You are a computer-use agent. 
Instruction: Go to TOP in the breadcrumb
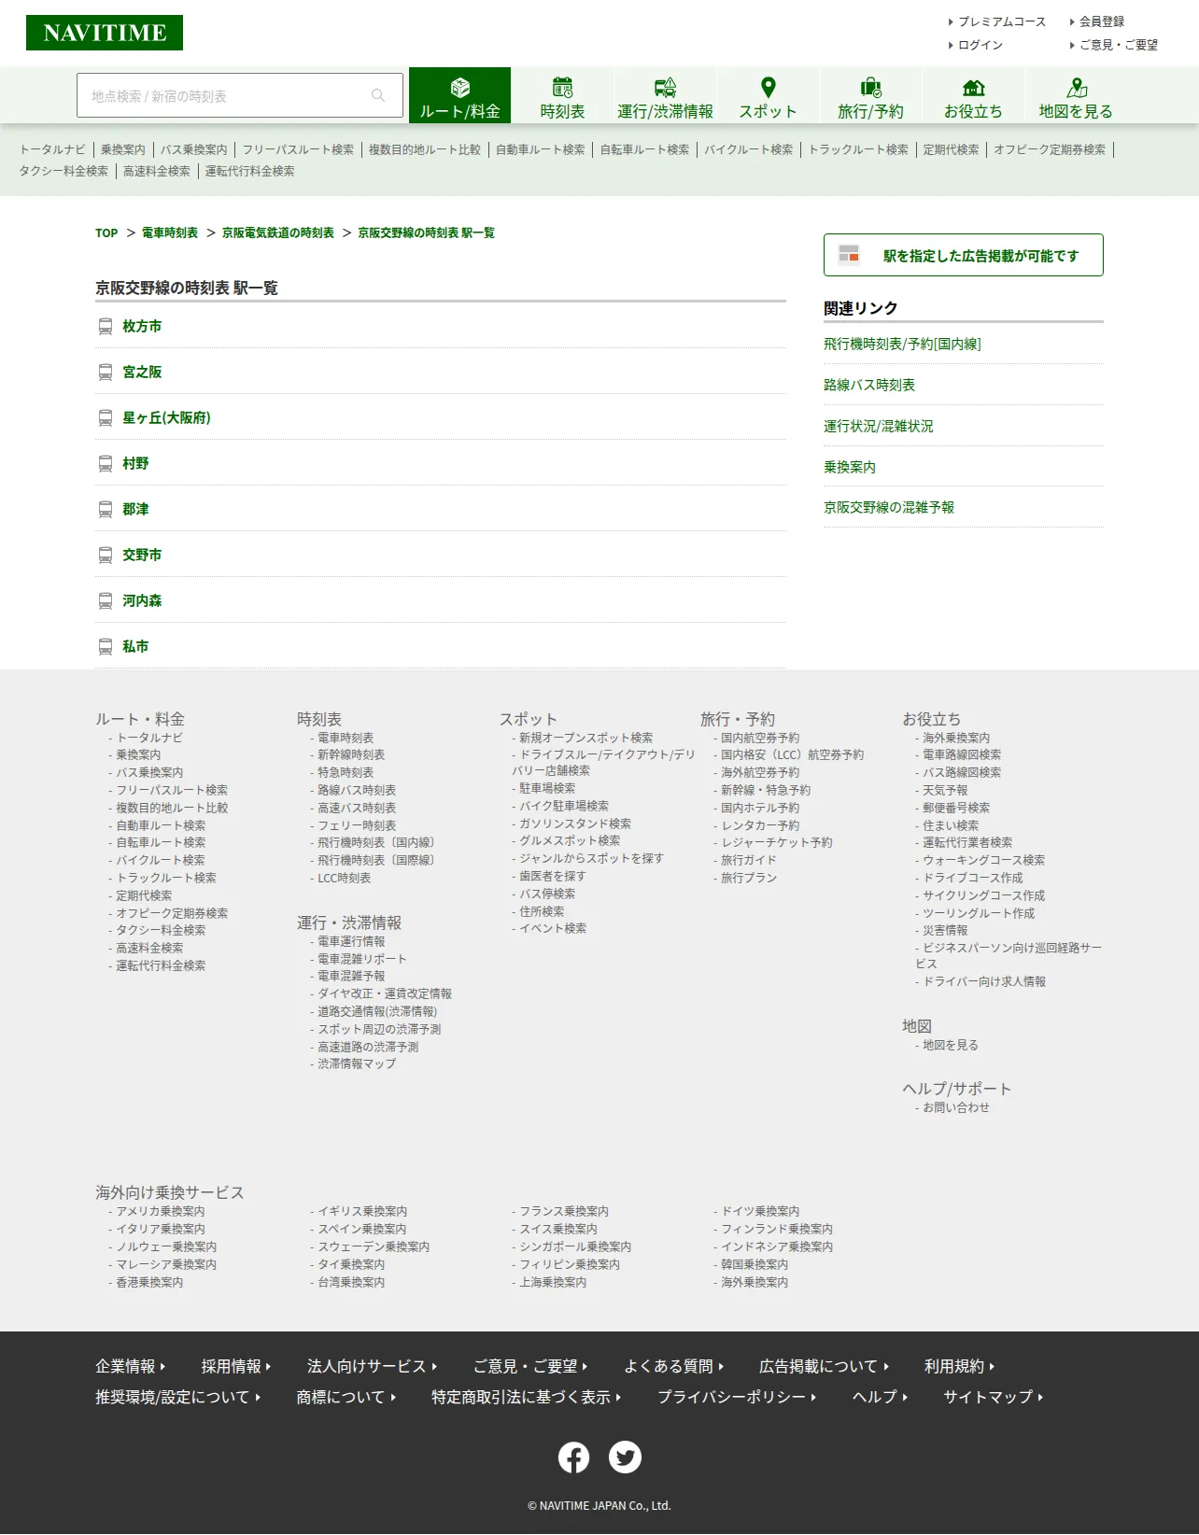[x=106, y=233]
